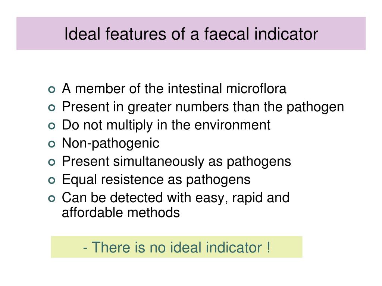Click the text 'Do not multiply in the environment'
The image size is (382, 286).
point(166,125)
